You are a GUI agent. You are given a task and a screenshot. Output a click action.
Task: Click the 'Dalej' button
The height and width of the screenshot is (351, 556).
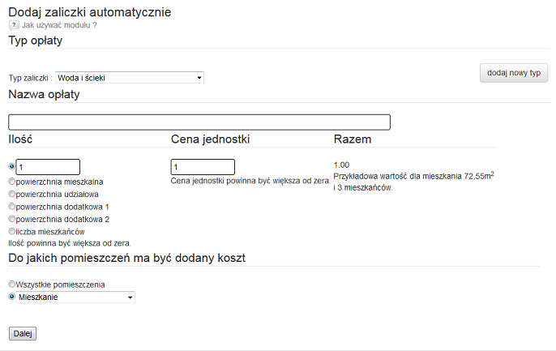click(23, 334)
